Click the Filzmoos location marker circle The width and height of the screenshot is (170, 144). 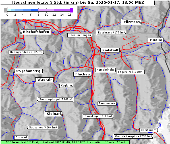[141, 23]
